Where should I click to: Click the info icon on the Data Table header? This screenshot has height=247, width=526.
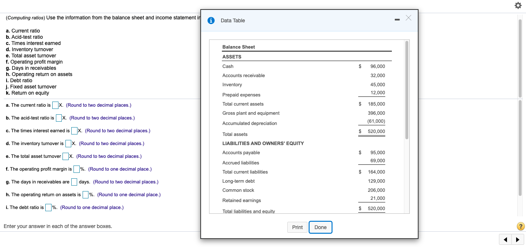click(211, 20)
